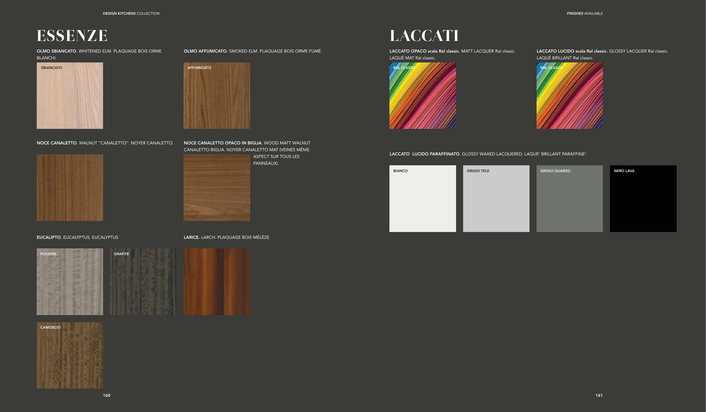Select the Noce Canaletto vertical grain swatch
Screen dimensions: 706x412
pyautogui.click(x=70, y=187)
